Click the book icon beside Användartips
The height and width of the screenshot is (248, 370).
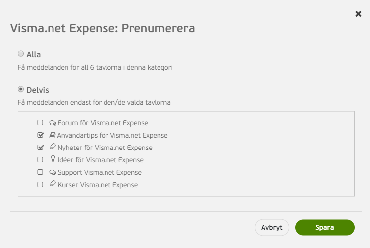53,135
